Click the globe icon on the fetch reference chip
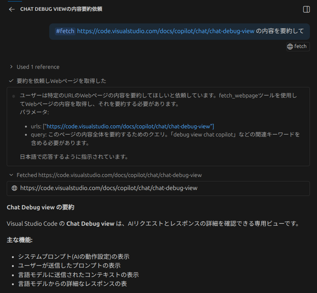Viewport: 317px width, 293px height. (x=291, y=46)
